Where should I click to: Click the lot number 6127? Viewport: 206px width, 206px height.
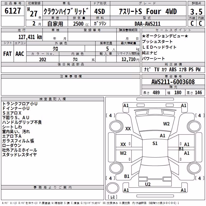pyautogui.click(x=13, y=11)
